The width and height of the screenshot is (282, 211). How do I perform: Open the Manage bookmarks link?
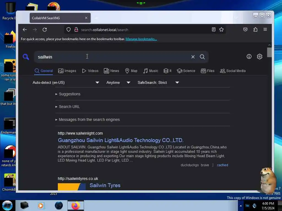141,39
